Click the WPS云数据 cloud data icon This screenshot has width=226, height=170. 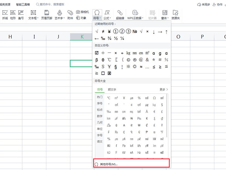[135, 13]
